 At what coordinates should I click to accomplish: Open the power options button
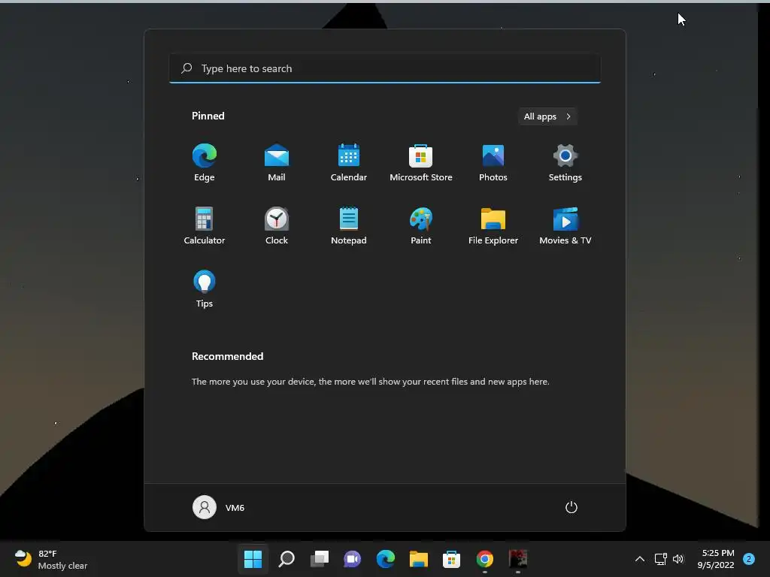571,507
